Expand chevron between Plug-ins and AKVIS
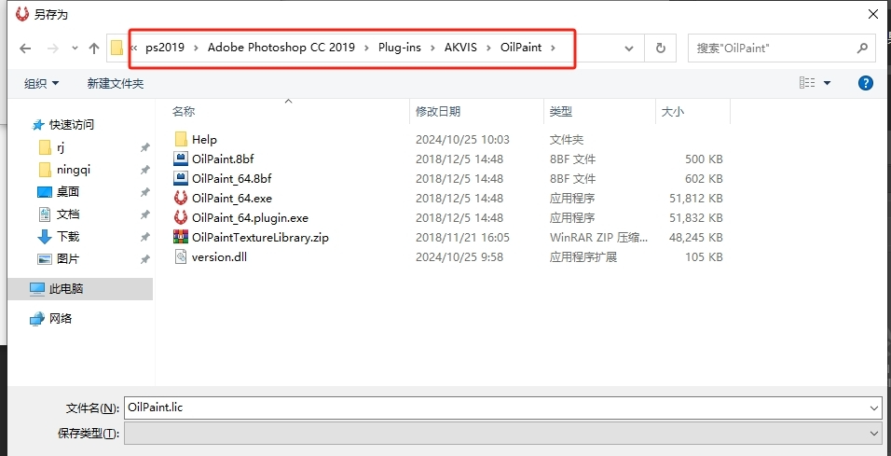 433,48
